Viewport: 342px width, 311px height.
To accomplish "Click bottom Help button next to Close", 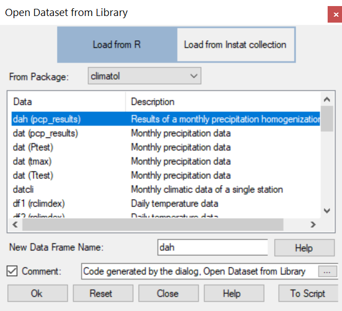I will point(234,293).
